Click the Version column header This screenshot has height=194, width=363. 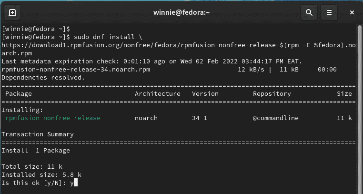(x=205, y=94)
